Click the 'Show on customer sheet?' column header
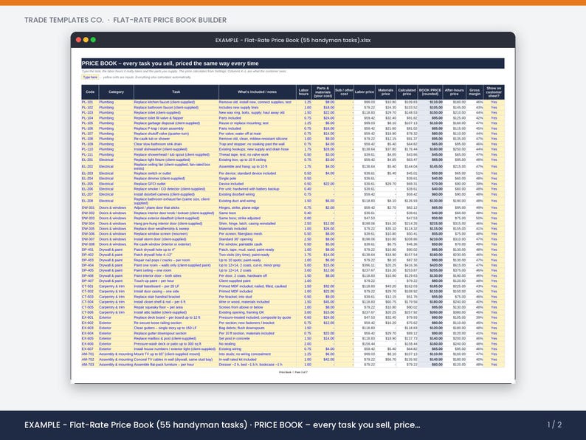586x440 pixels. pyautogui.click(x=494, y=92)
